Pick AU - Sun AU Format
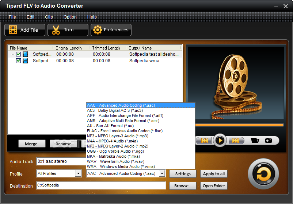The width and height of the screenshot is (293, 204). (x=141, y=126)
